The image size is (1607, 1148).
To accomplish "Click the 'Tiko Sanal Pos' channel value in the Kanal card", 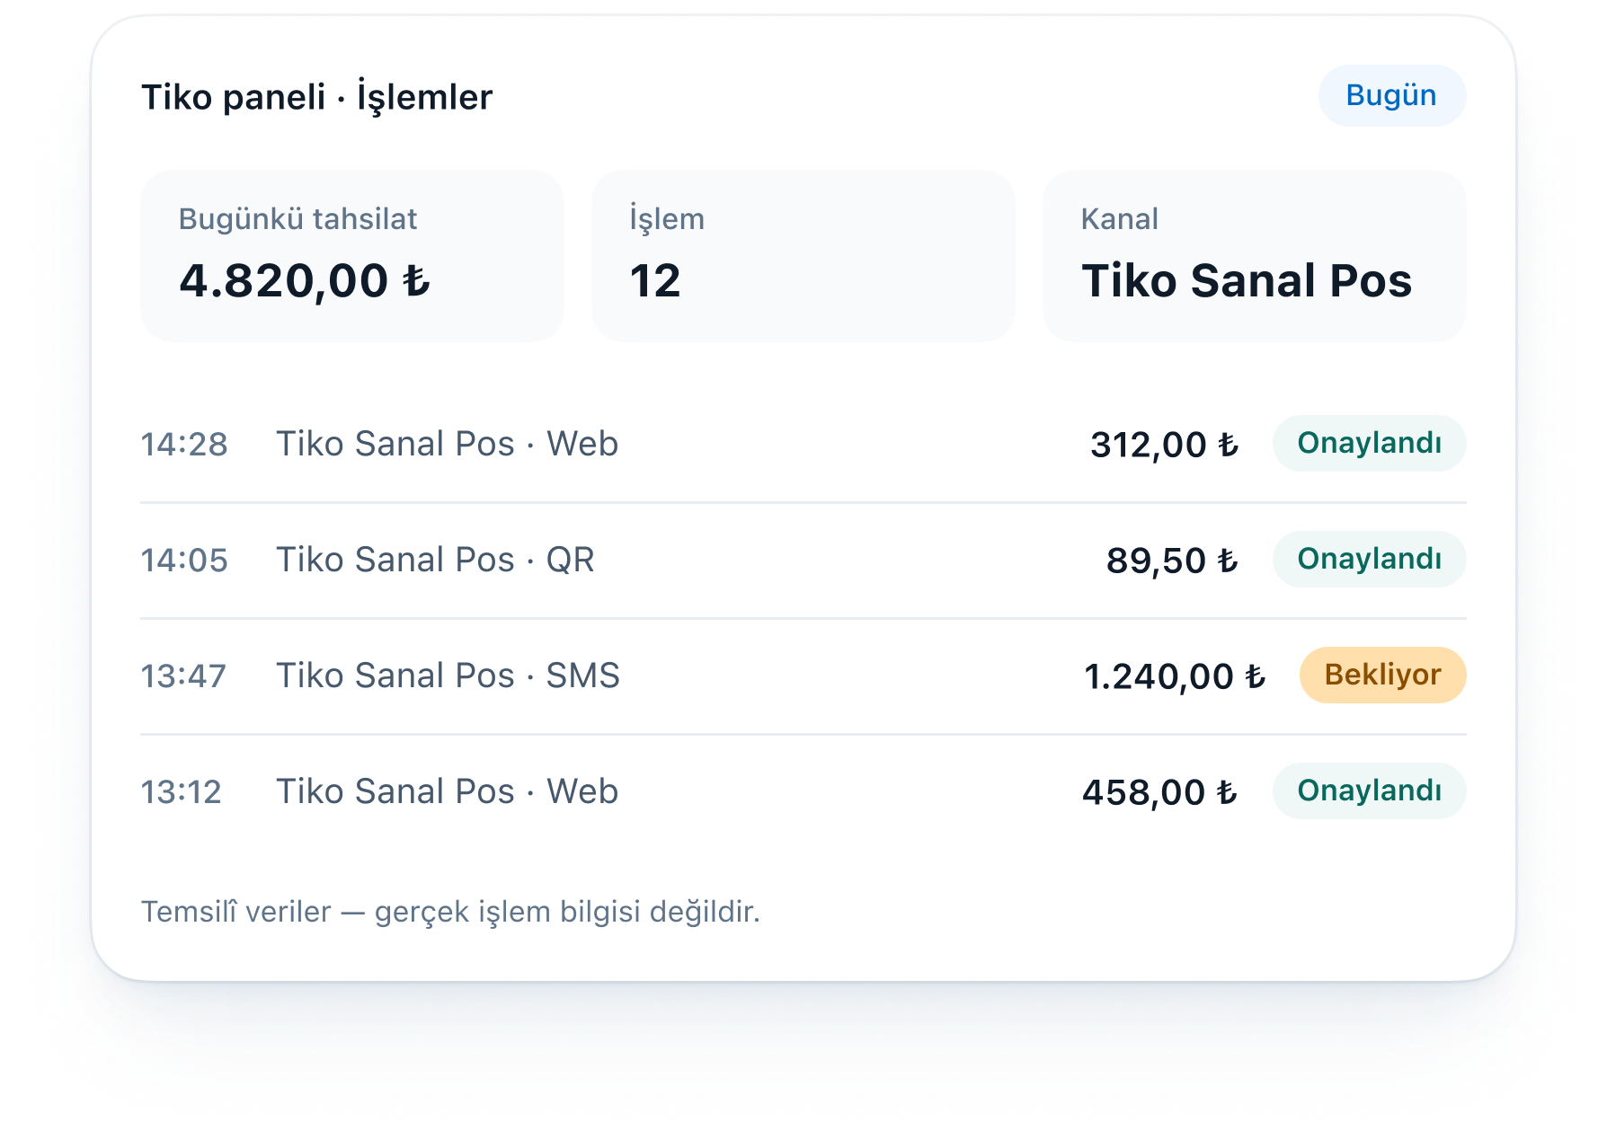I will pos(1247,281).
